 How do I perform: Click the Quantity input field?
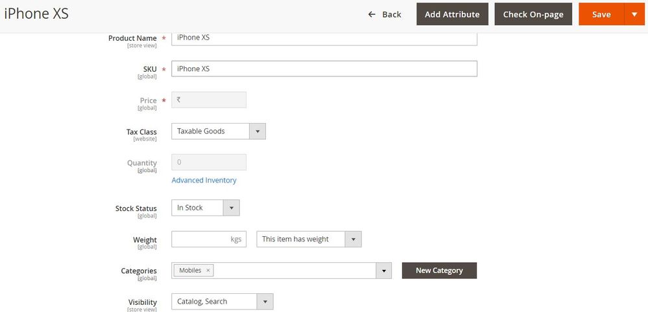[209, 162]
